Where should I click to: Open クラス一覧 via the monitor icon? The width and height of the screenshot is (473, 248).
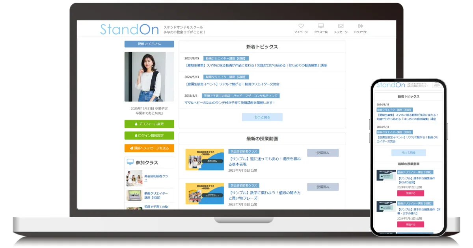coord(321,26)
